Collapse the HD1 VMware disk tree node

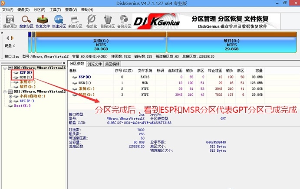point(5,92)
